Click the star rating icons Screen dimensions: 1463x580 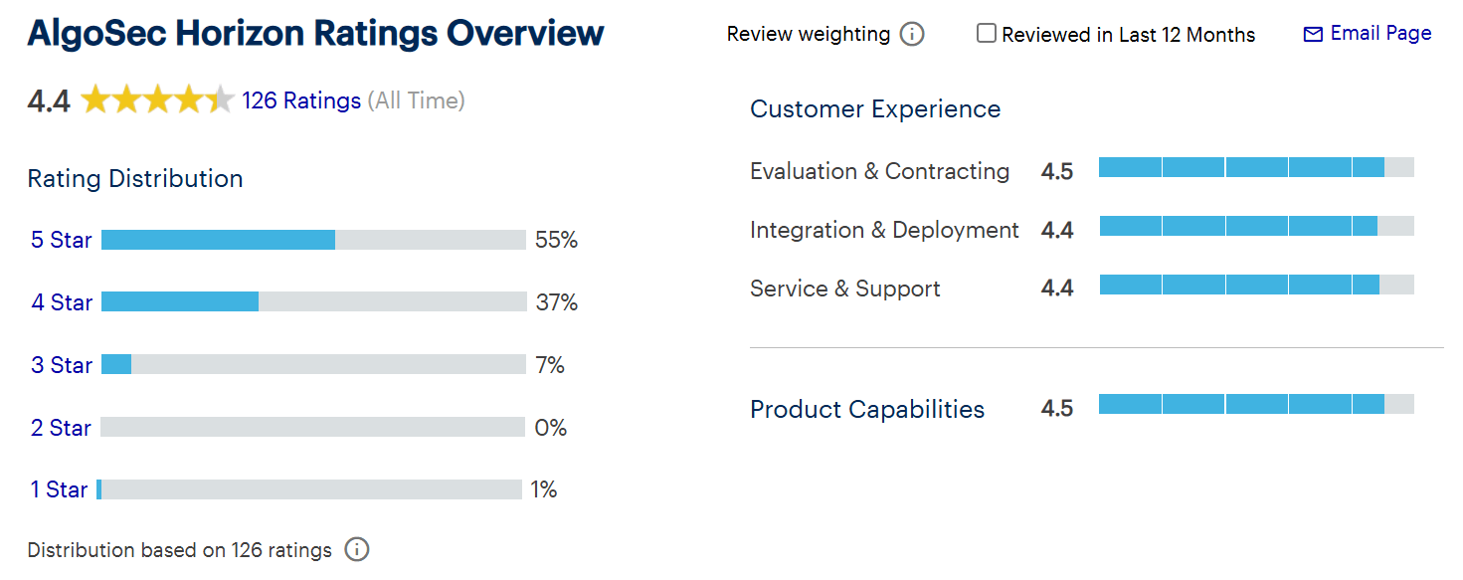click(x=157, y=100)
